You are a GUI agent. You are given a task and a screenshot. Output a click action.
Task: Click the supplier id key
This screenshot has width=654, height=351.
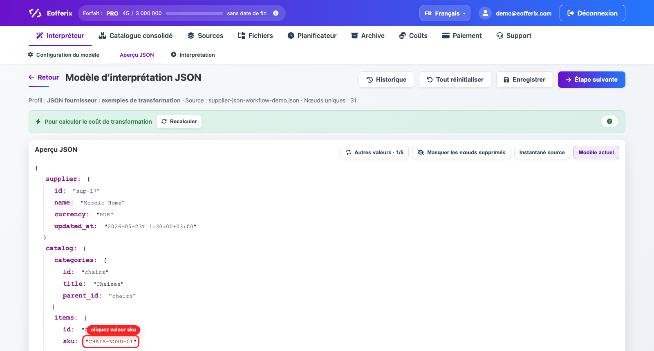(60, 191)
